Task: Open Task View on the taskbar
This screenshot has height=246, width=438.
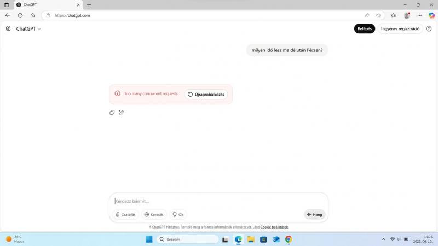Action: (225, 239)
